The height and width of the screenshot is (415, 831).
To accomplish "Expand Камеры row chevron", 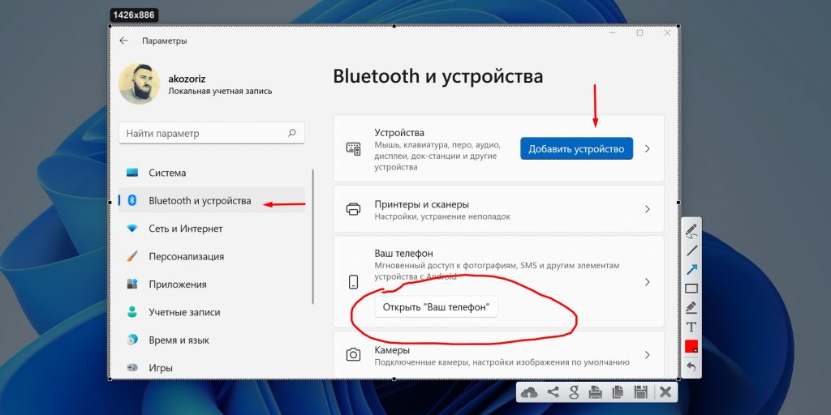I will click(x=647, y=355).
